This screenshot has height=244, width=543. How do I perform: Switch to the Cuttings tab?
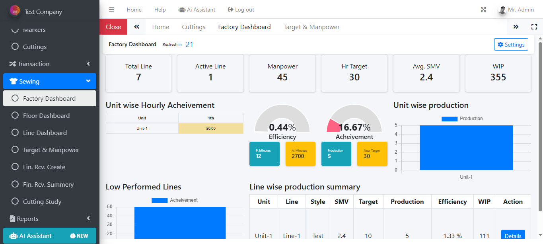pos(194,27)
